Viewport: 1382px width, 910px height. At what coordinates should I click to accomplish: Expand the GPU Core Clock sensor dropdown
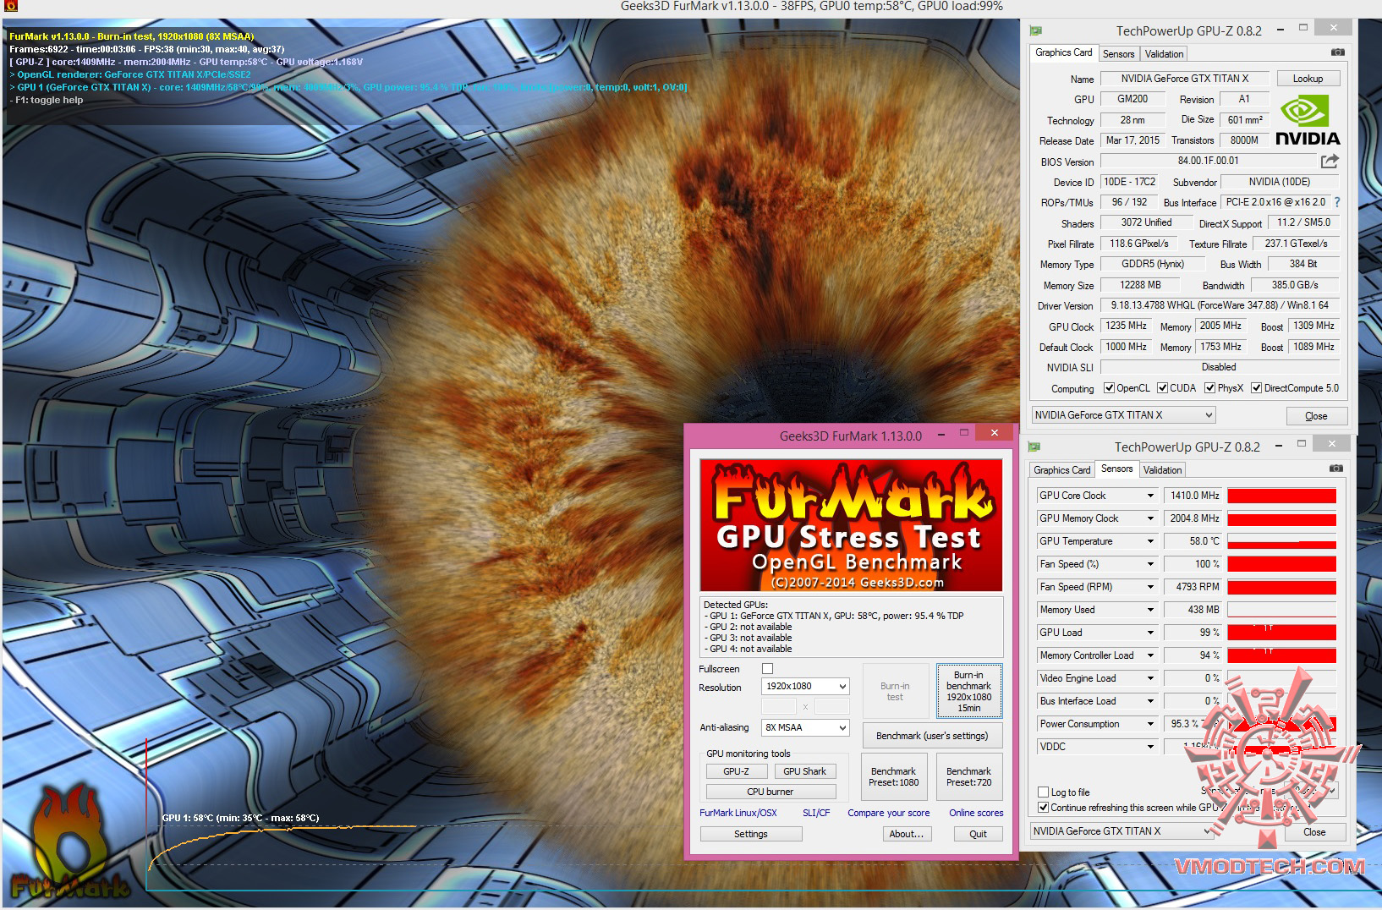1150,496
